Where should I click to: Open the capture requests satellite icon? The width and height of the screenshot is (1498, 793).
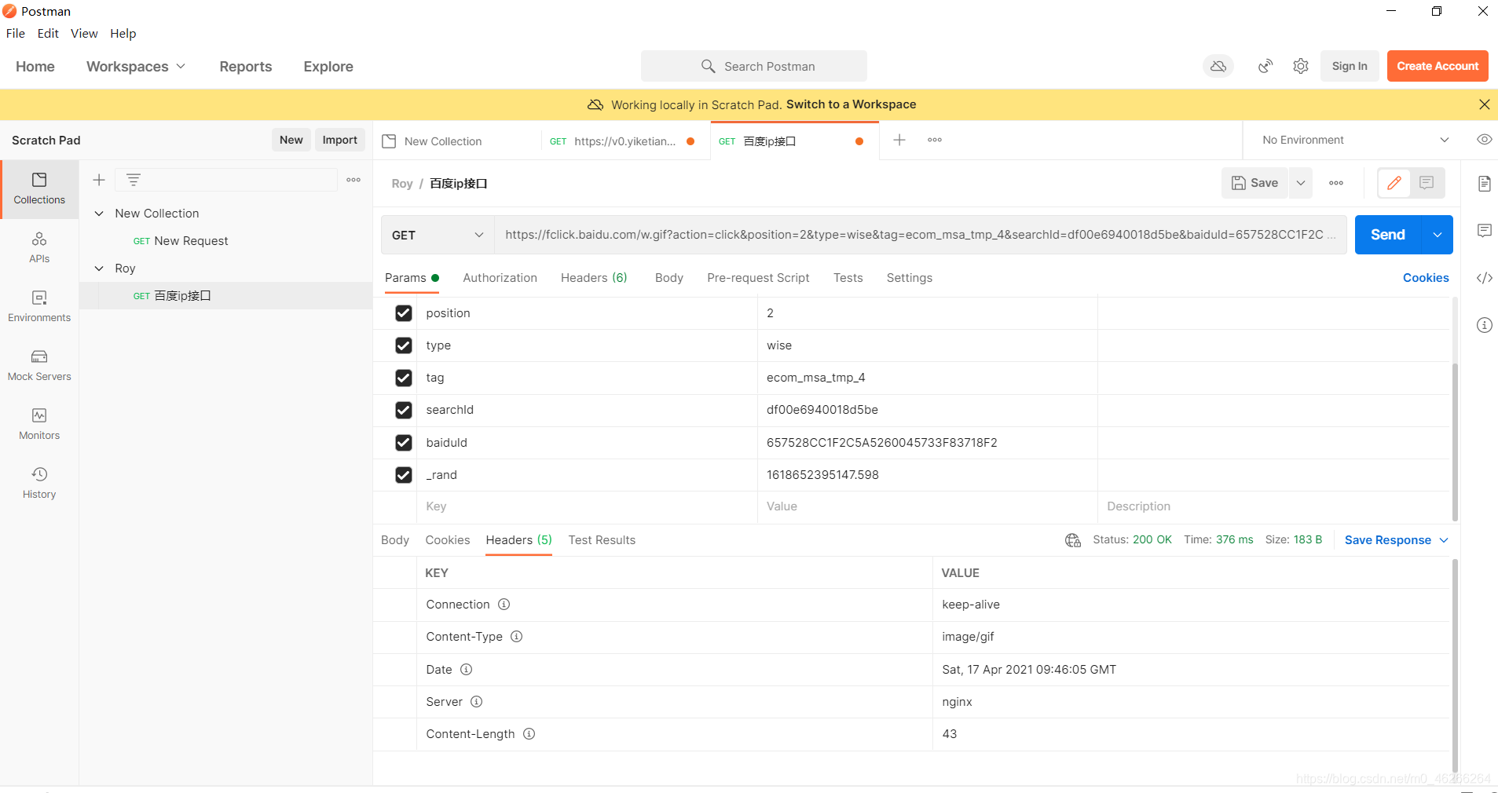click(1265, 67)
